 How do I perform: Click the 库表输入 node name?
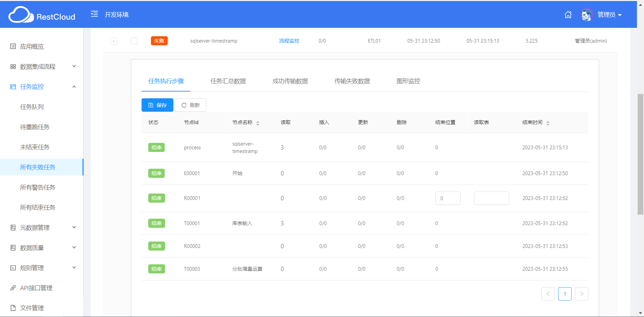coord(242,223)
